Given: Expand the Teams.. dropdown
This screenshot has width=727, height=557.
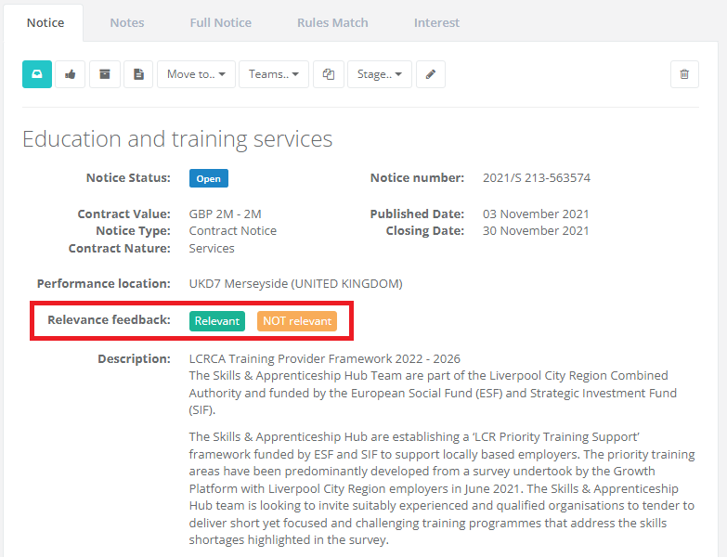Looking at the screenshot, I should (274, 74).
